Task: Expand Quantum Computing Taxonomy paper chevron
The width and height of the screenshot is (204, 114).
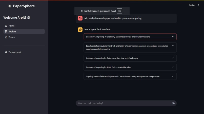Action: tap(173, 37)
